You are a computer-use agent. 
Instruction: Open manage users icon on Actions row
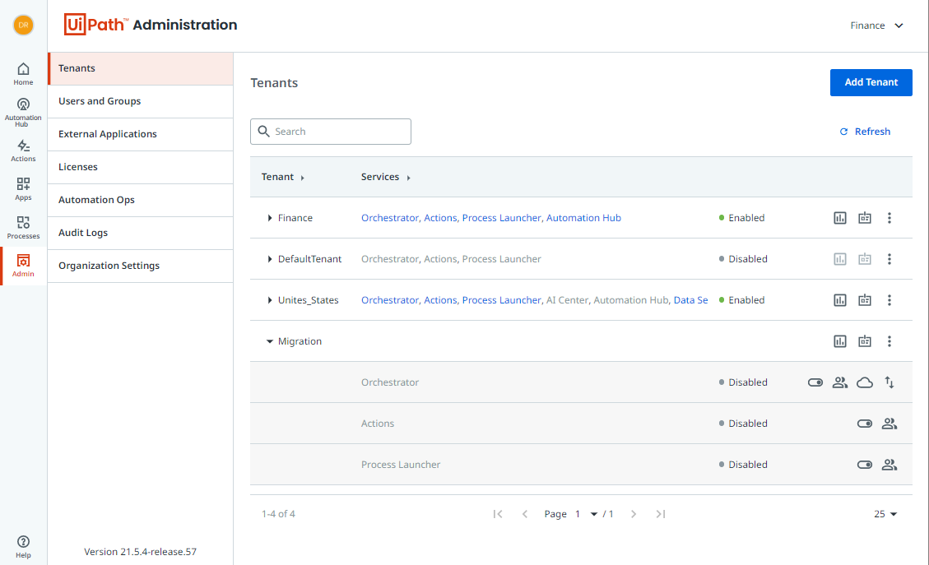coord(890,424)
